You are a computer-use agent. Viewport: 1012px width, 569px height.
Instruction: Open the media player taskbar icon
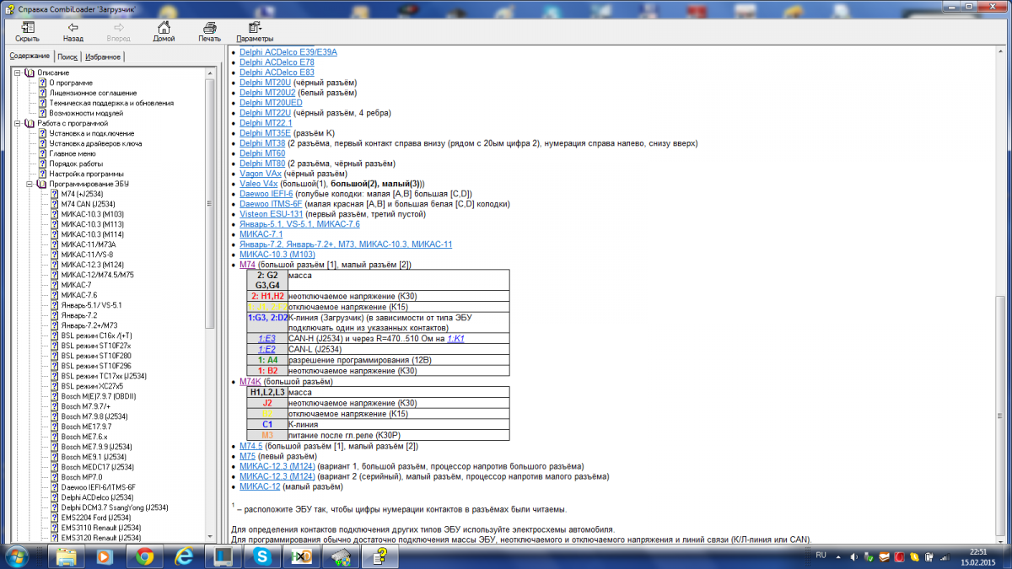click(x=106, y=556)
